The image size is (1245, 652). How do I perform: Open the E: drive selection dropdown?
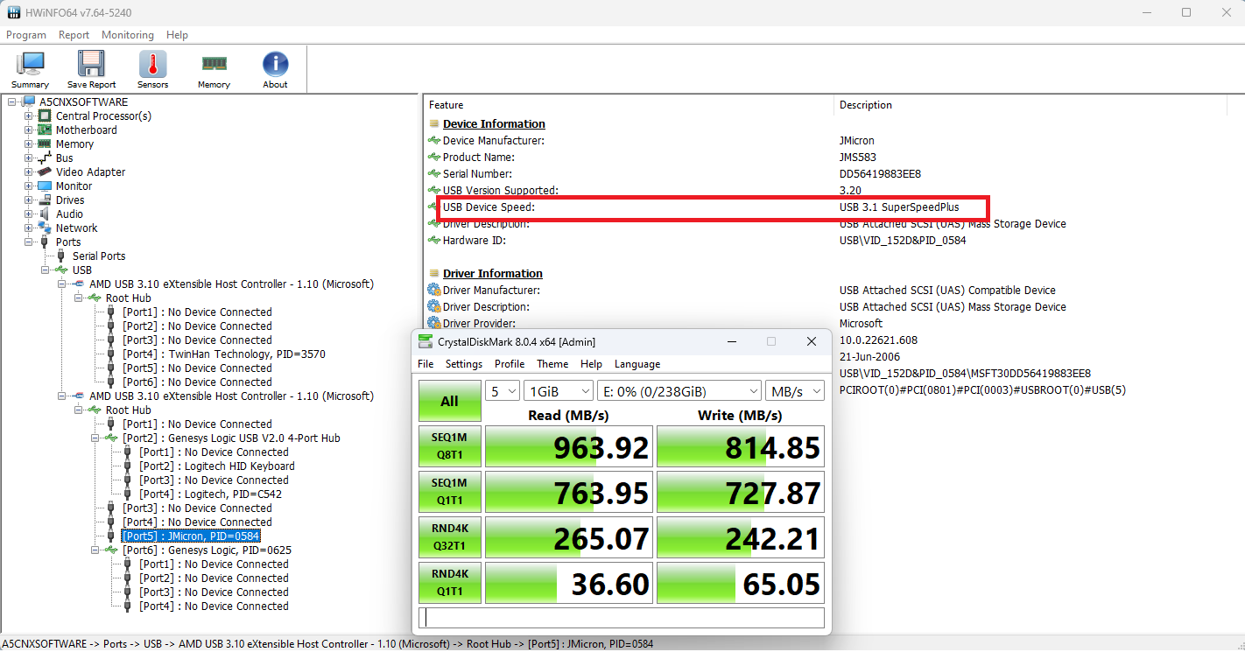point(679,391)
